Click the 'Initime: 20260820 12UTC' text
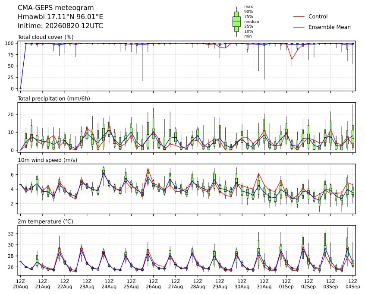Screen dimensions: 365x294 click(60, 25)
